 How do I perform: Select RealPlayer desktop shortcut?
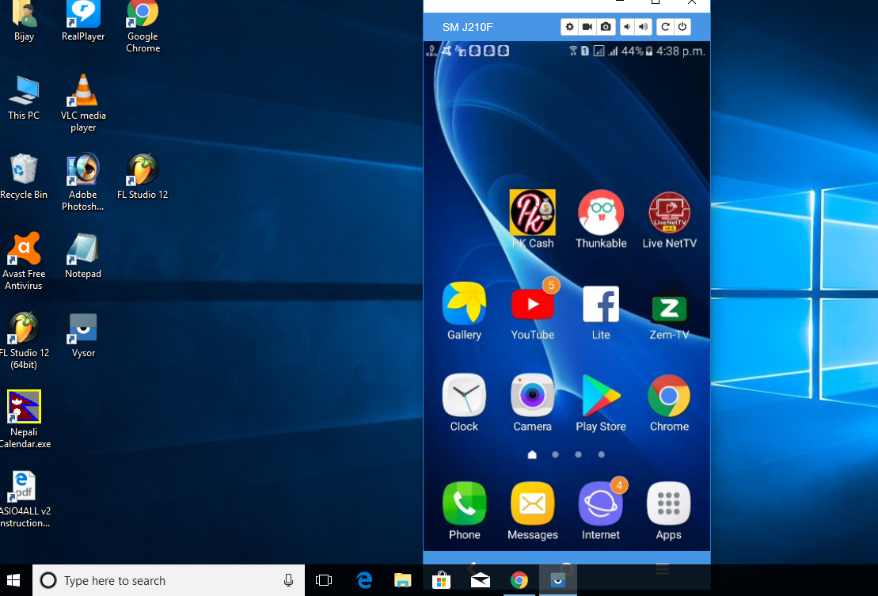click(x=83, y=21)
